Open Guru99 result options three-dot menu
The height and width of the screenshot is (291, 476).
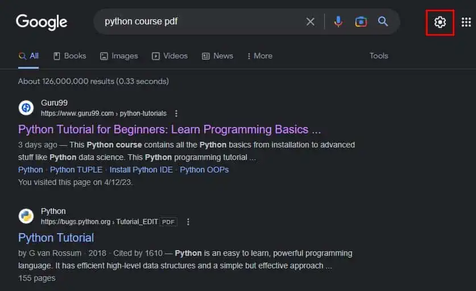[x=176, y=113]
